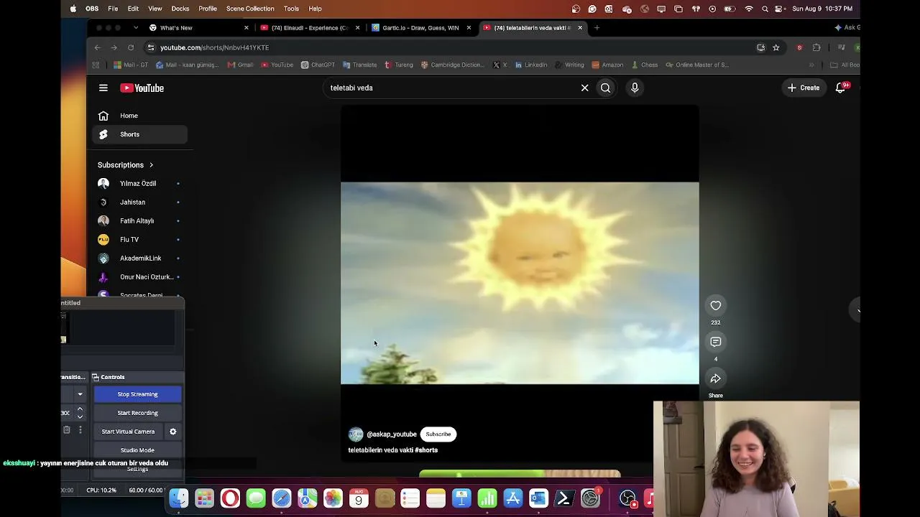Go back with the Chrome back arrow
Image resolution: width=920 pixels, height=517 pixels.
pos(98,47)
